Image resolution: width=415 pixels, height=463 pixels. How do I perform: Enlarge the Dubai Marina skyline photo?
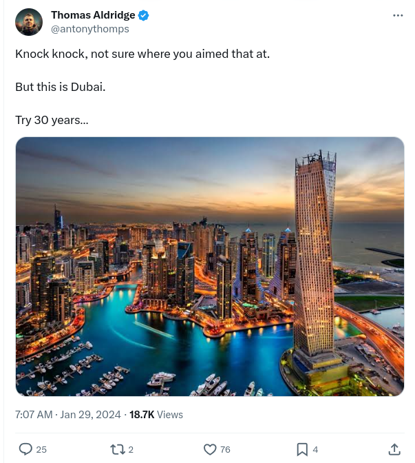(x=210, y=267)
